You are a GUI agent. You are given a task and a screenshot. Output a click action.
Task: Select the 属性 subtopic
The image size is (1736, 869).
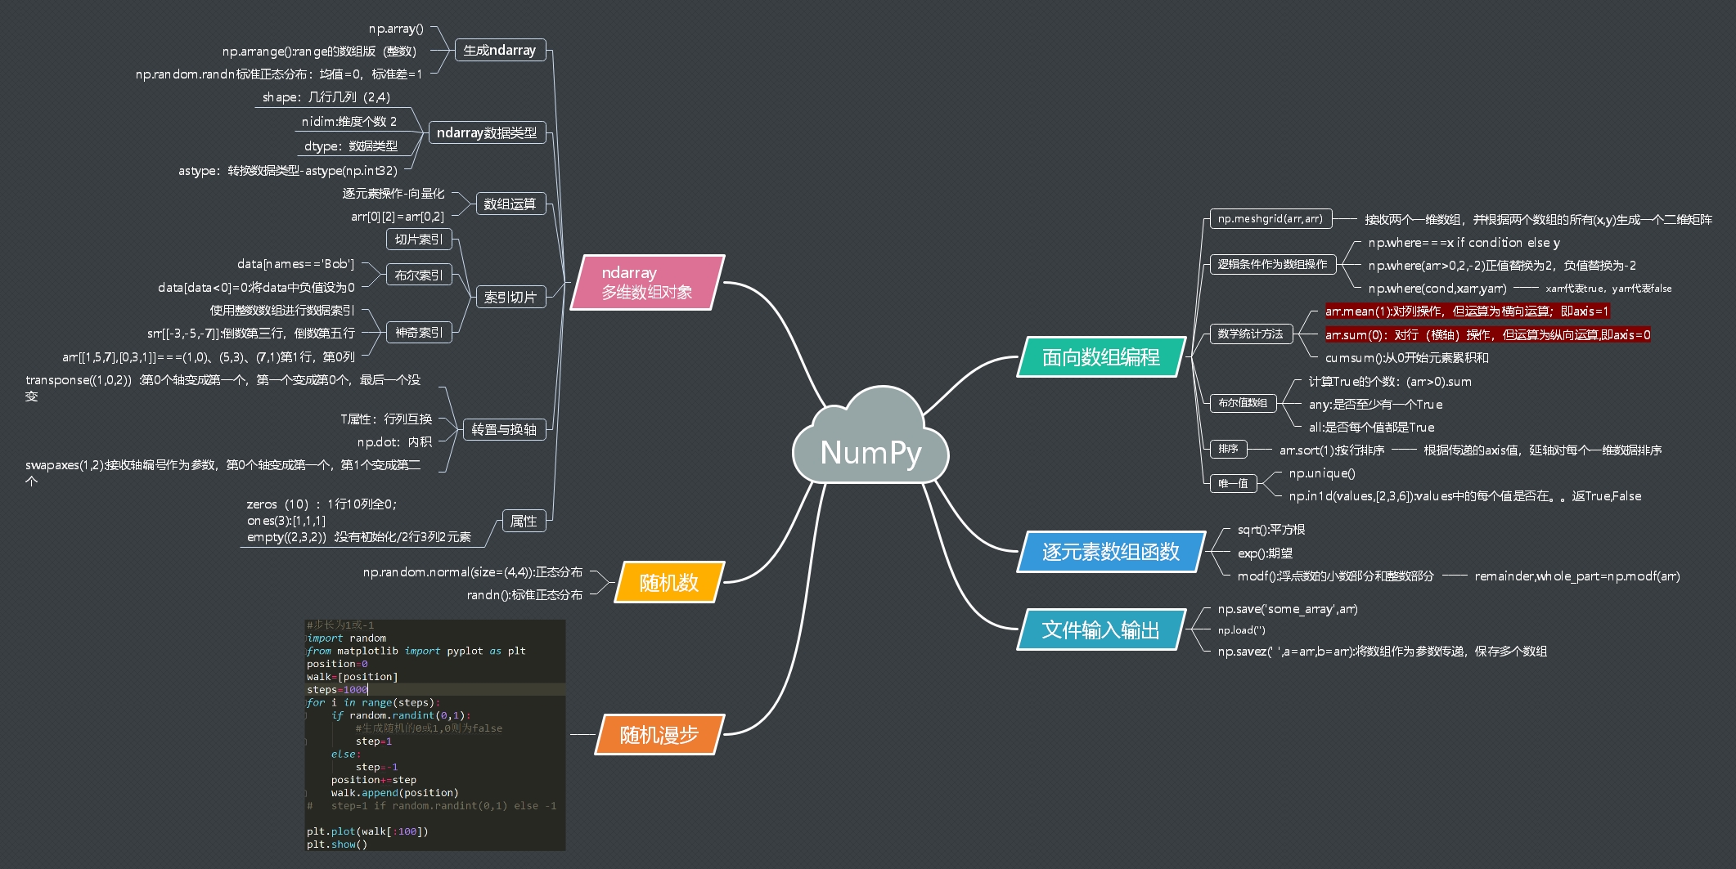coord(524,521)
